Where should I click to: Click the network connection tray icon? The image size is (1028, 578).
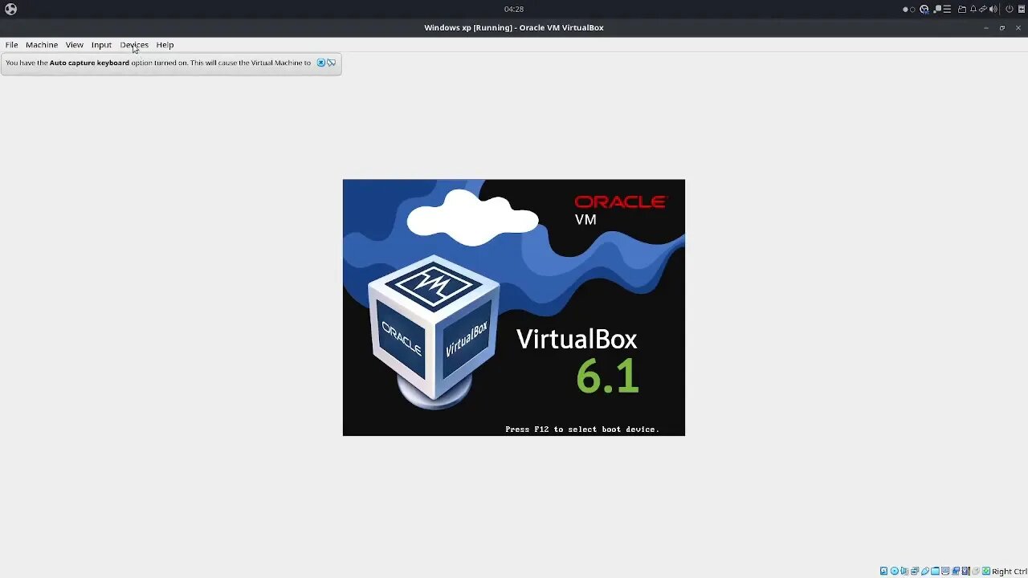983,10
